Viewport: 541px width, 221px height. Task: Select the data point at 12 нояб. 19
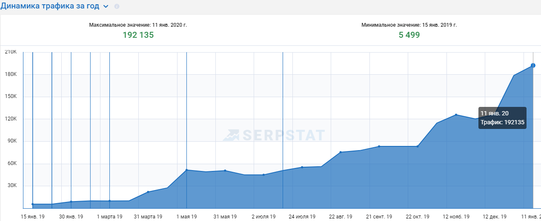(x=456, y=115)
